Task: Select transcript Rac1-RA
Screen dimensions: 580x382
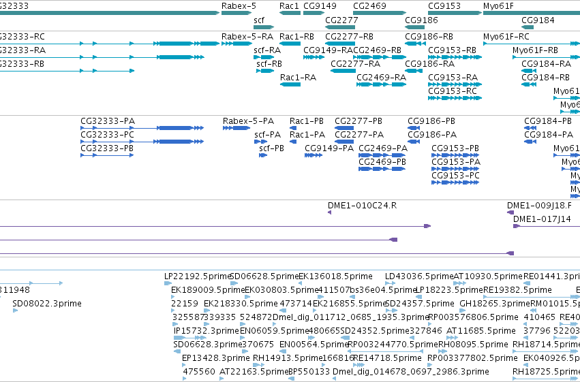Action: click(290, 84)
